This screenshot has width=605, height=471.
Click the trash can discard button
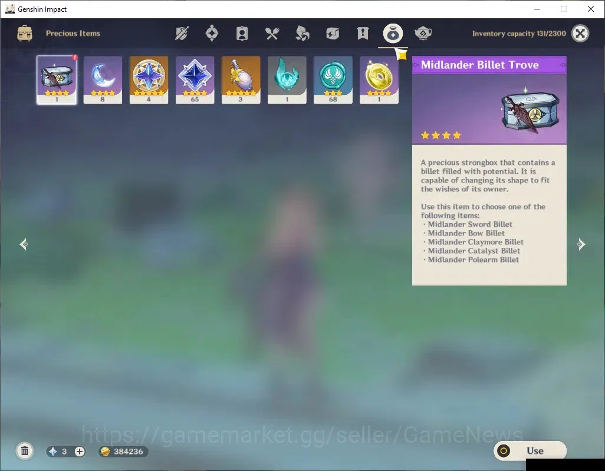[x=25, y=451]
